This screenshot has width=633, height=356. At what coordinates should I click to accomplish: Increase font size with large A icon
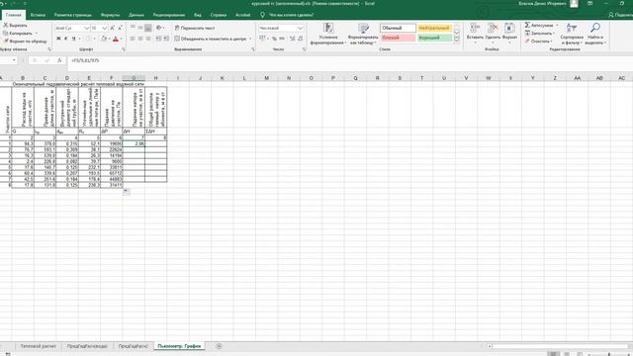tap(112, 28)
